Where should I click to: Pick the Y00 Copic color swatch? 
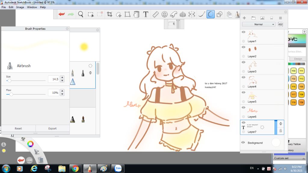tap(294, 71)
